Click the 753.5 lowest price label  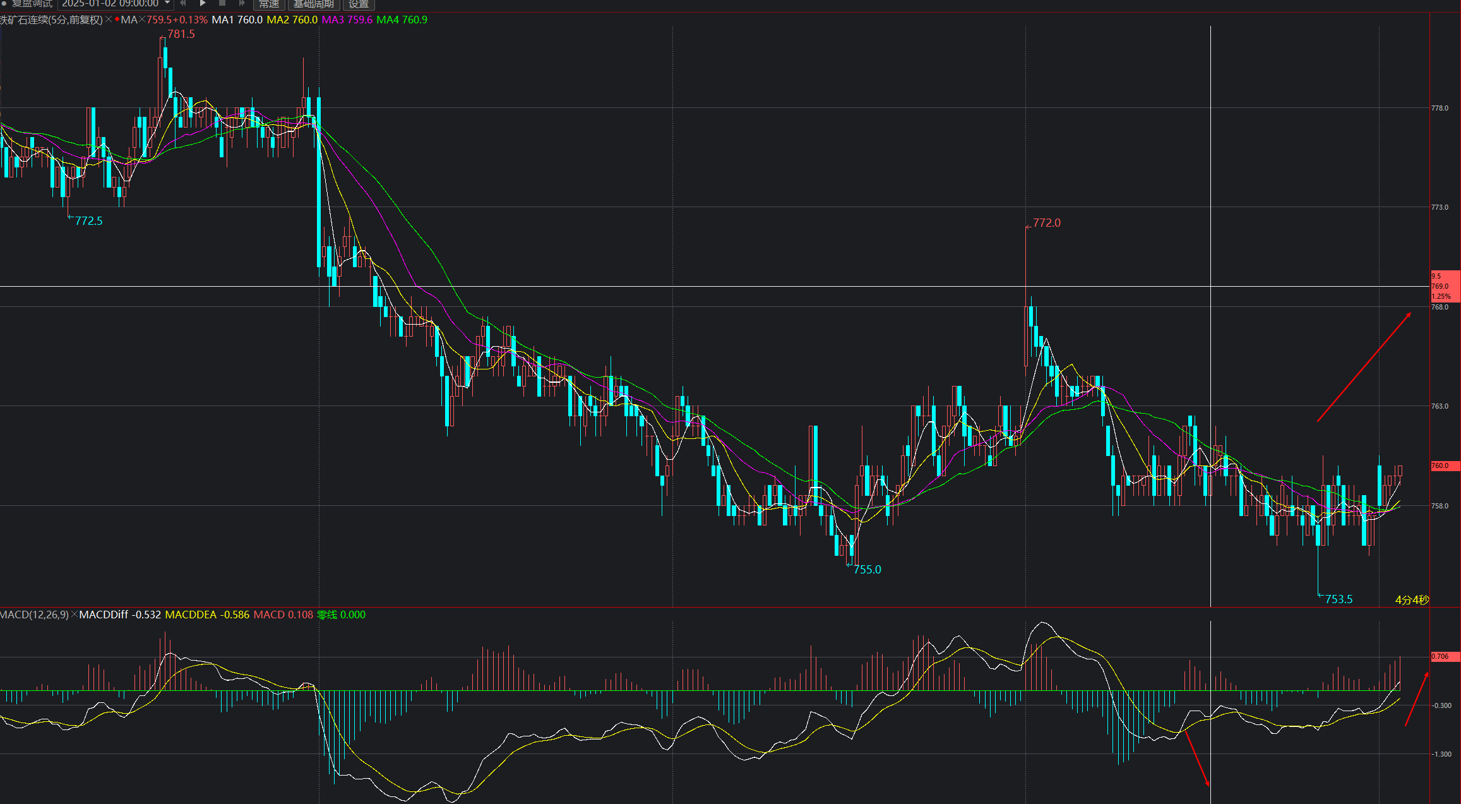1339,599
